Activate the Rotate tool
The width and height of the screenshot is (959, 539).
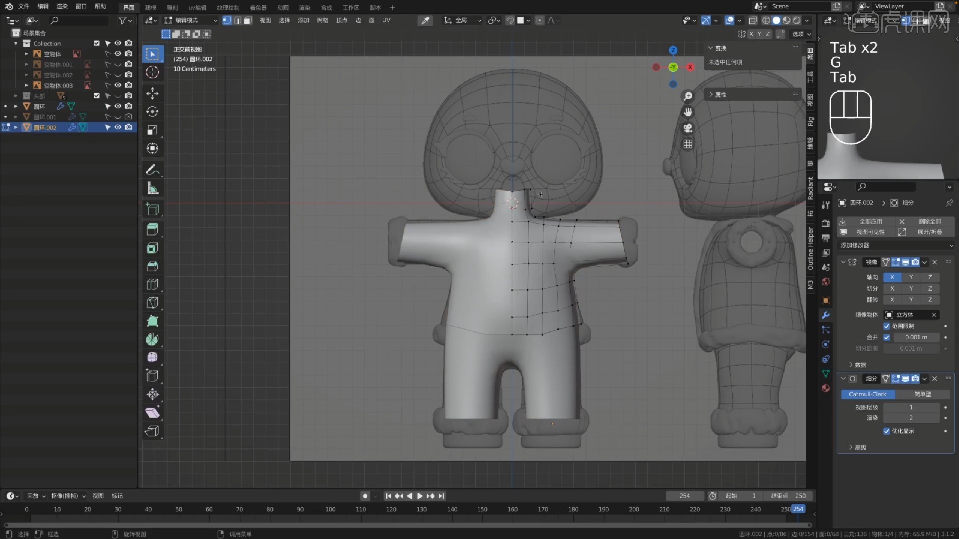coord(152,112)
